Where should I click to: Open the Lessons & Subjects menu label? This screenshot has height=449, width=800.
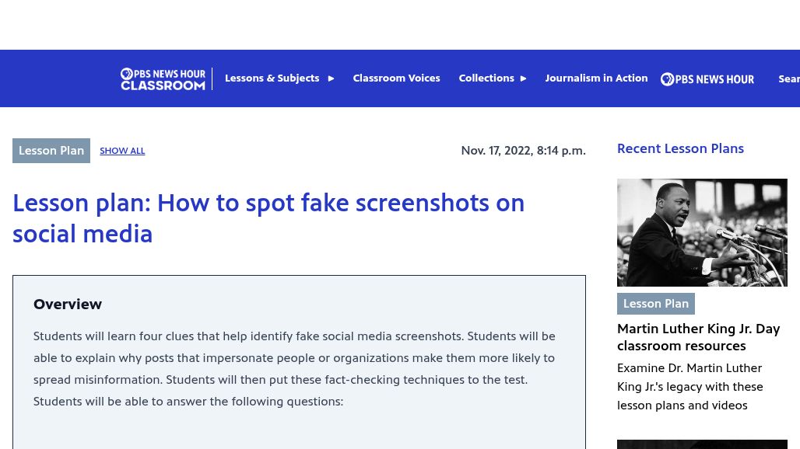(272, 78)
